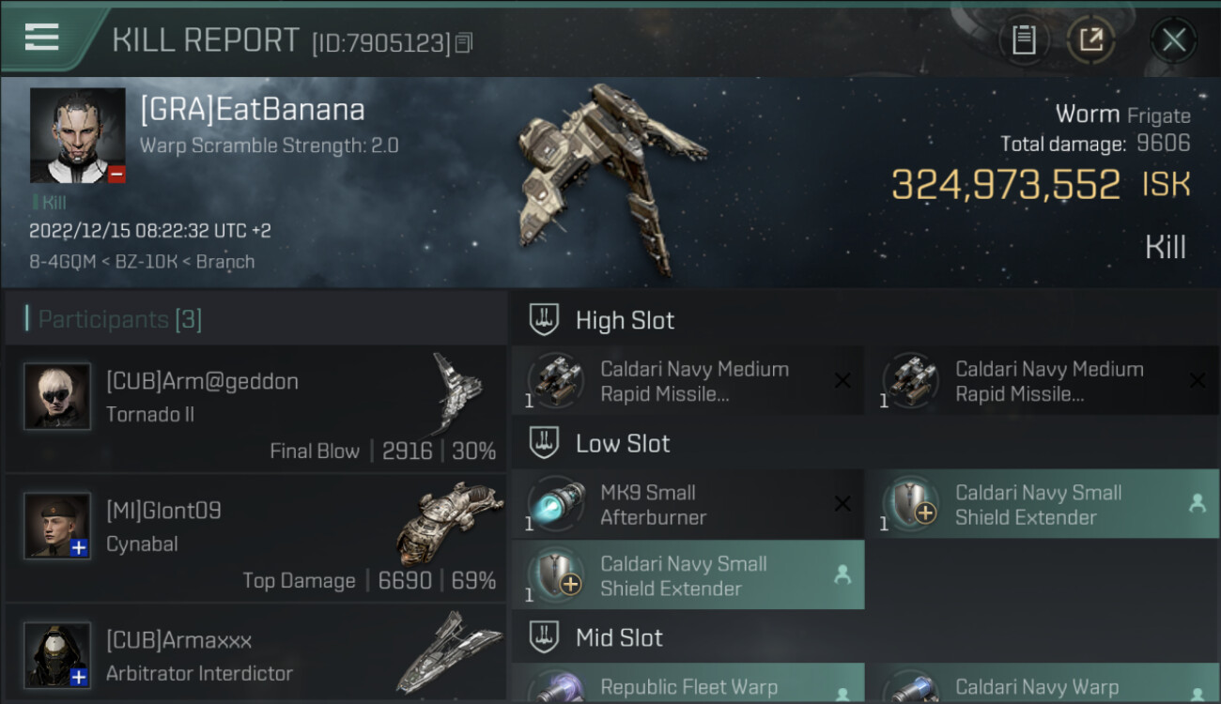Screen dimensions: 1221x704
Task: Select the MK9 Small Afterburner module icon
Action: tap(555, 504)
